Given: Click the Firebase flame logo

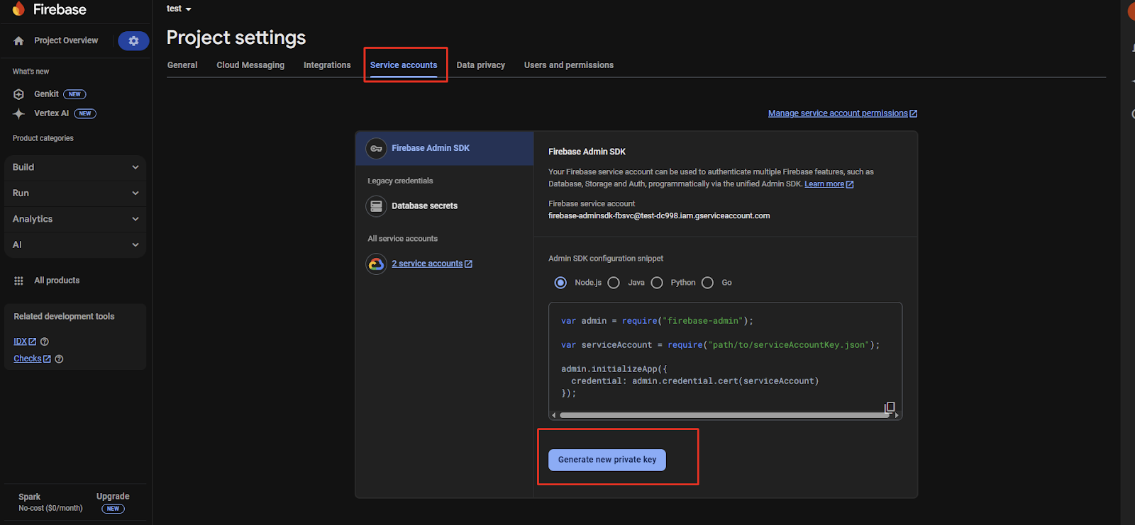Looking at the screenshot, I should pyautogui.click(x=18, y=9).
